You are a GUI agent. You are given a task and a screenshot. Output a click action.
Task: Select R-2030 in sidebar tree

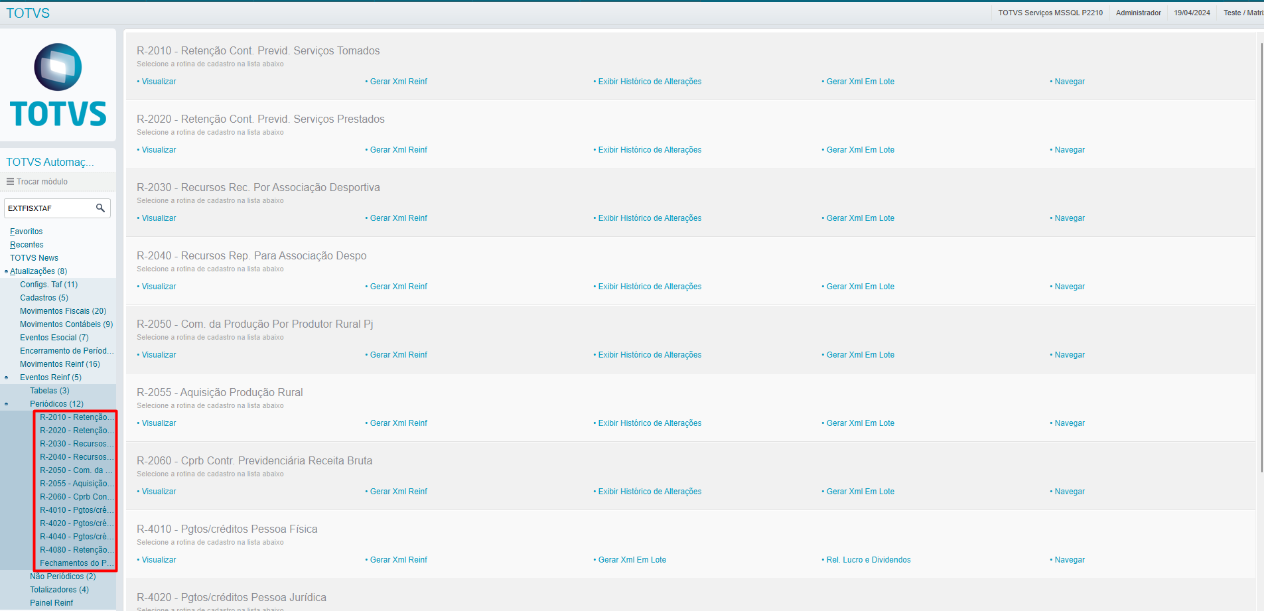(x=77, y=444)
